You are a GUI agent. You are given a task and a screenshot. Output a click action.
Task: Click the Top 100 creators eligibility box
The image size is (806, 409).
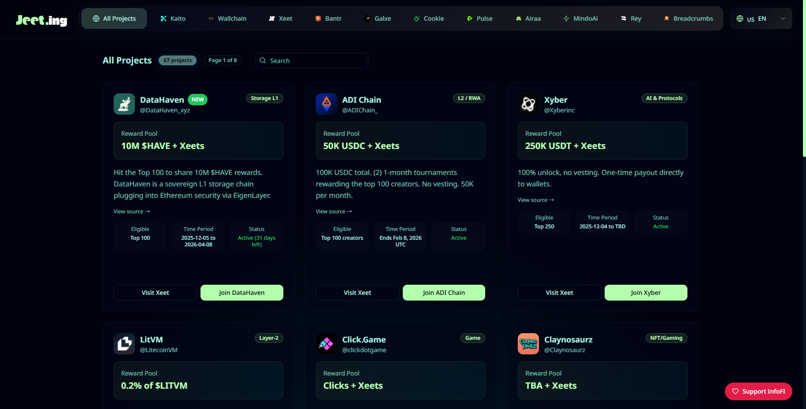(x=342, y=237)
